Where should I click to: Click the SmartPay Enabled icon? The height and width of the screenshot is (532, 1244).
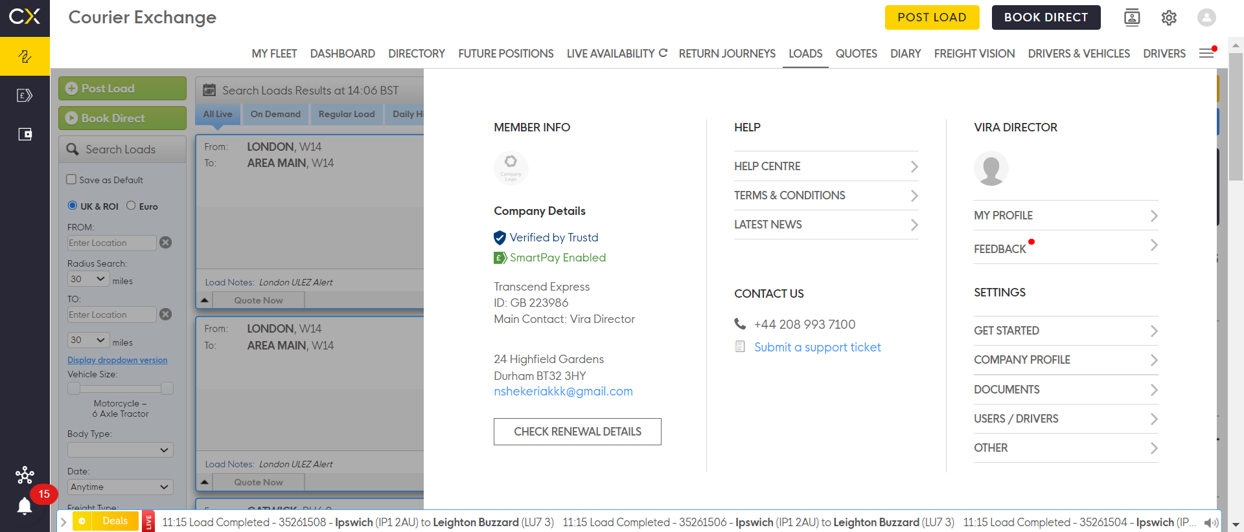(x=500, y=258)
